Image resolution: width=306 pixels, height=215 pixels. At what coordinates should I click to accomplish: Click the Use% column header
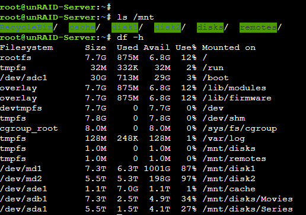point(186,48)
